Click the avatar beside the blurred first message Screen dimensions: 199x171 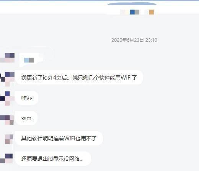(7, 58)
